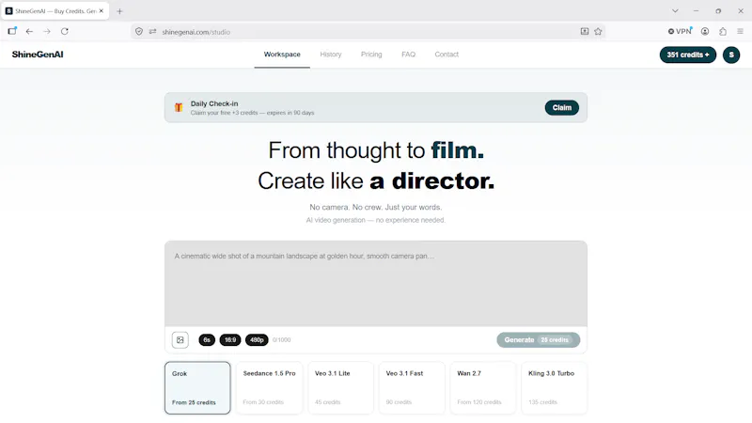This screenshot has width=752, height=423.
Task: Bookmark this page with the star icon
Action: pyautogui.click(x=598, y=32)
